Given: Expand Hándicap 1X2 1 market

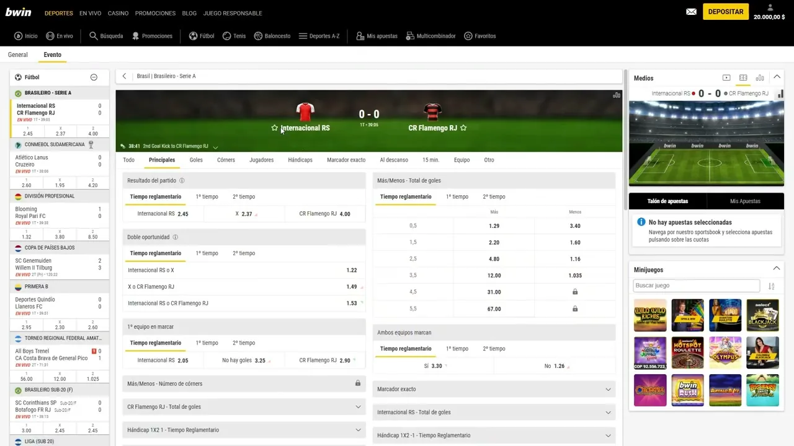Looking at the screenshot, I should [244, 430].
